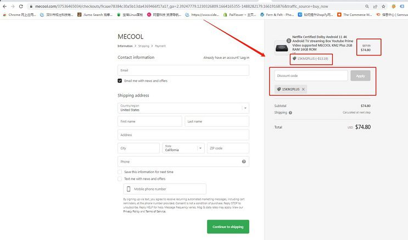
Task: Focus the ZIP code field
Action: point(228,148)
